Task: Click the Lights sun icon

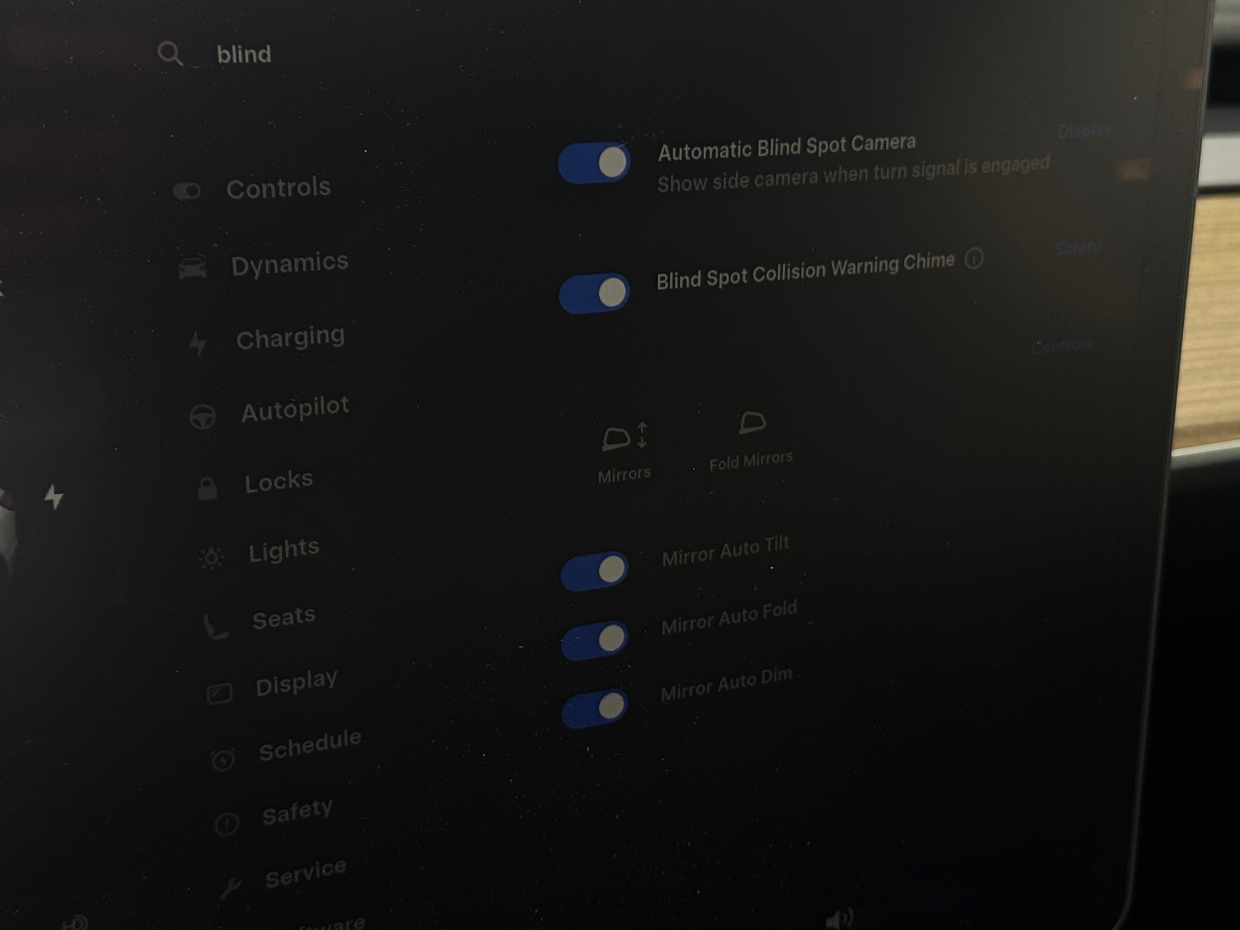Action: 211,558
